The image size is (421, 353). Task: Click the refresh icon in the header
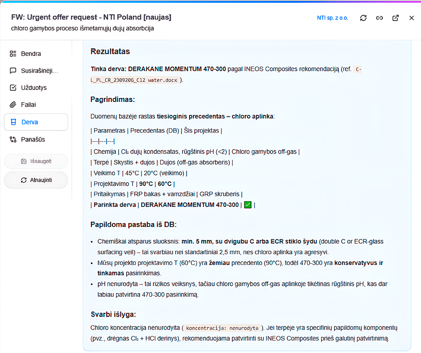(x=364, y=18)
